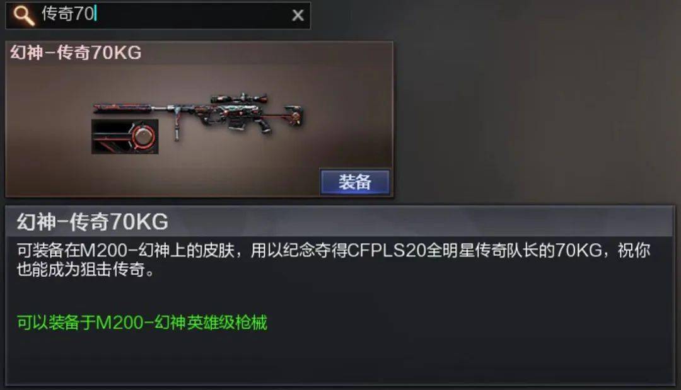This screenshot has width=681, height=390.
Task: Clear the search text with the X
Action: (x=298, y=15)
